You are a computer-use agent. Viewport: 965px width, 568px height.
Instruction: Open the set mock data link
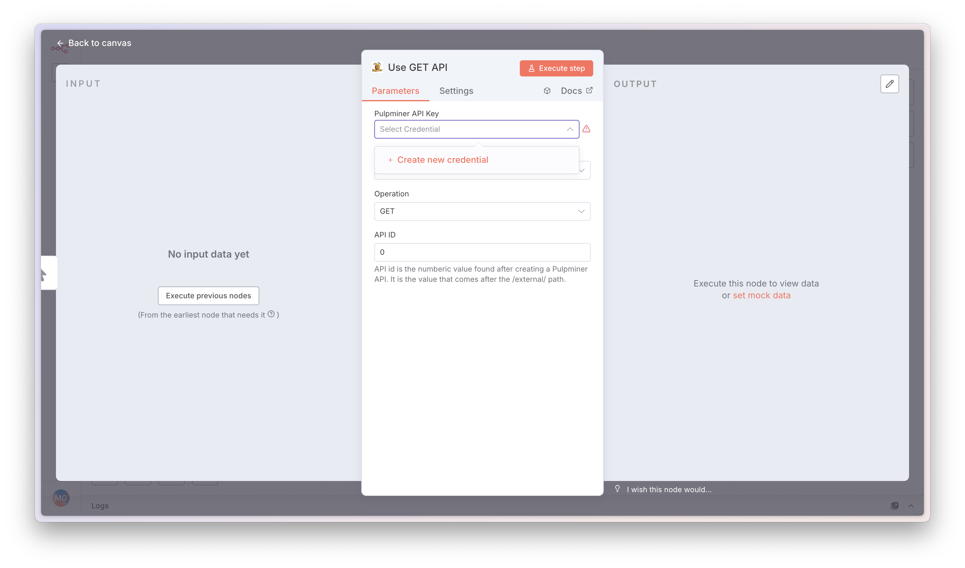(x=762, y=295)
